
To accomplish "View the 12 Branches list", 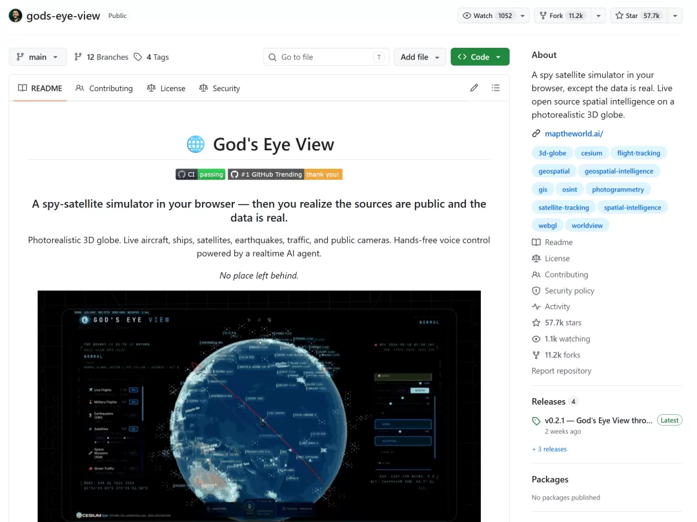I will [101, 57].
